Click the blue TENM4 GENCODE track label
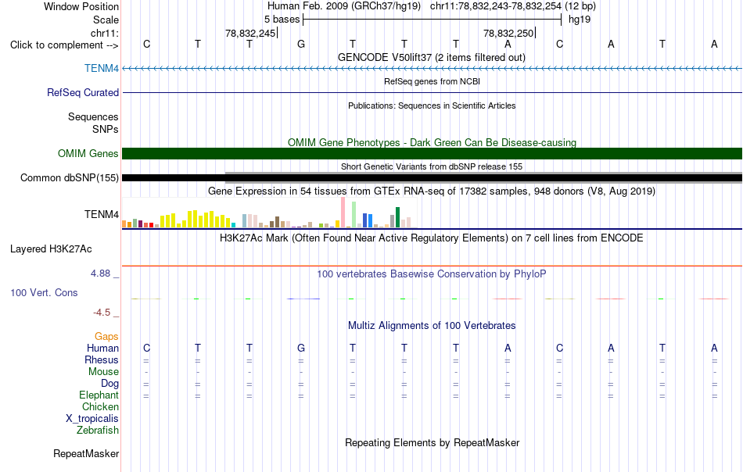 (102, 68)
